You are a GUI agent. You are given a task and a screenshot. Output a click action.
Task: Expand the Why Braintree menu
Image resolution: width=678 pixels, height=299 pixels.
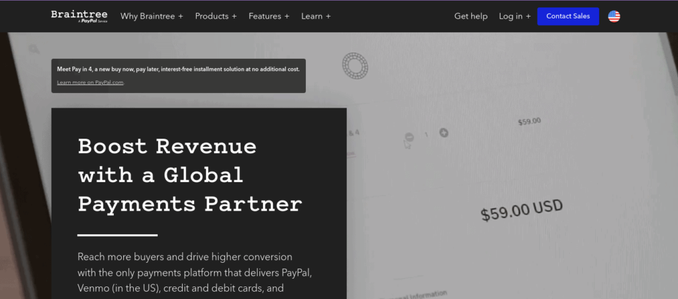[x=152, y=17]
